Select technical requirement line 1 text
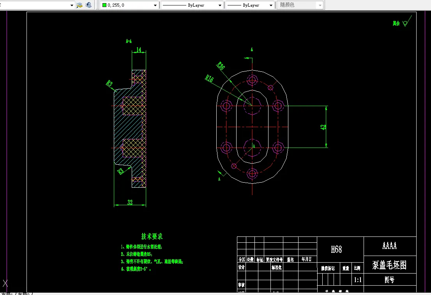The height and width of the screenshot is (295, 431). click(141, 247)
